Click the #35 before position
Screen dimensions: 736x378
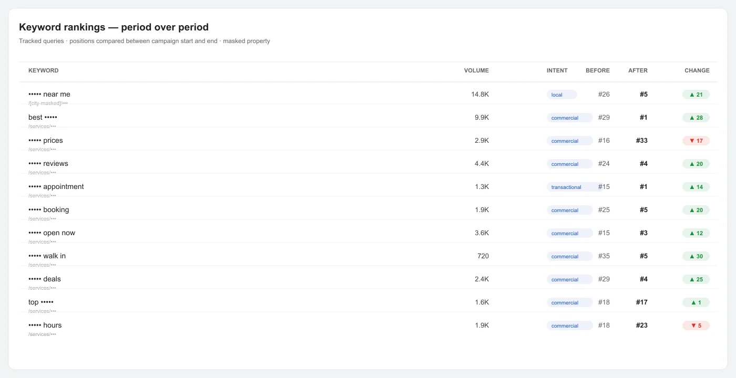604,256
